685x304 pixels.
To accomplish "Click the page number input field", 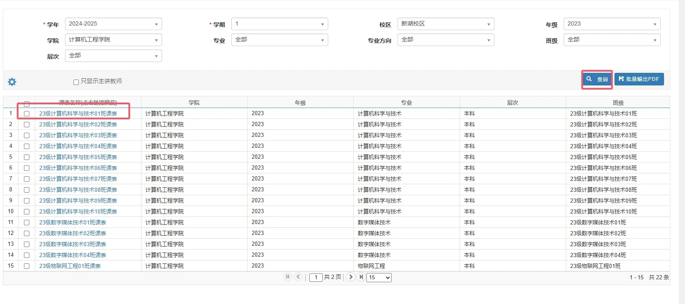I will (316, 277).
